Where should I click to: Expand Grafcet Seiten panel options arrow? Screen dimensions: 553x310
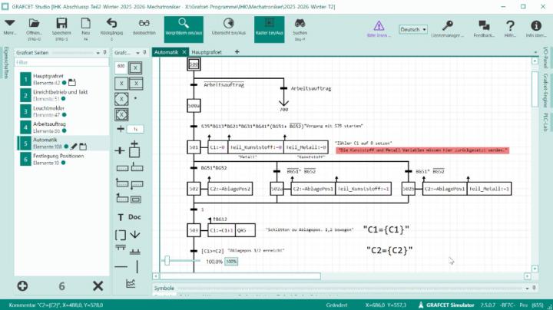[98, 53]
